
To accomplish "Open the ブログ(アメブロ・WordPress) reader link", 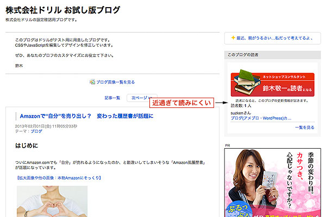I will (x=261, y=118).
